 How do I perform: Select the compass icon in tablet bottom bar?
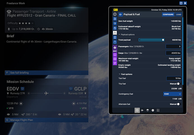click(137, 110)
